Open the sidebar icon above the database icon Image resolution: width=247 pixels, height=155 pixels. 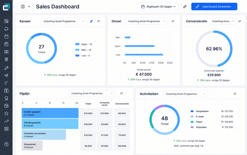pos(6,52)
